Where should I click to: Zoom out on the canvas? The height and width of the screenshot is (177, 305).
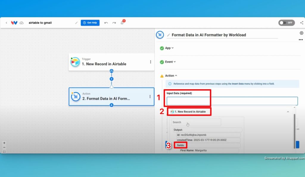click(x=4, y=147)
